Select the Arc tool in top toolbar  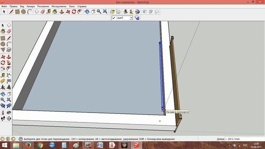(x=30, y=12)
